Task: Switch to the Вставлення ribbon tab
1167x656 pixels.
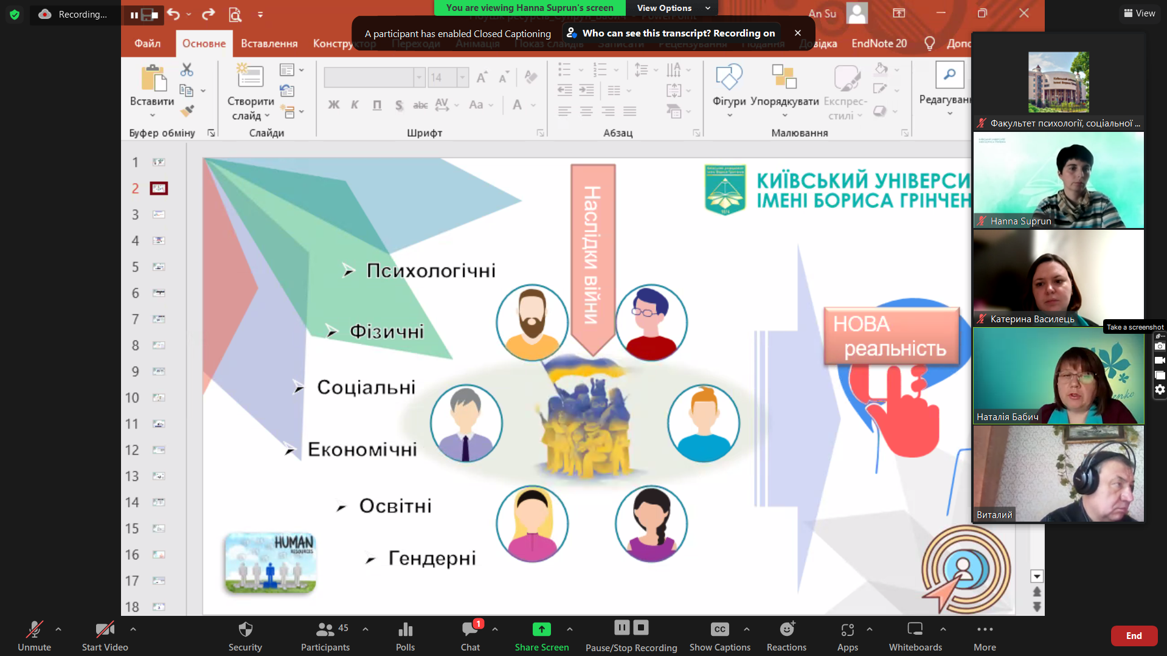Action: [x=269, y=44]
